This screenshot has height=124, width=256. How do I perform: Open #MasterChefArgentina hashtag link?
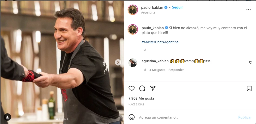(160, 42)
